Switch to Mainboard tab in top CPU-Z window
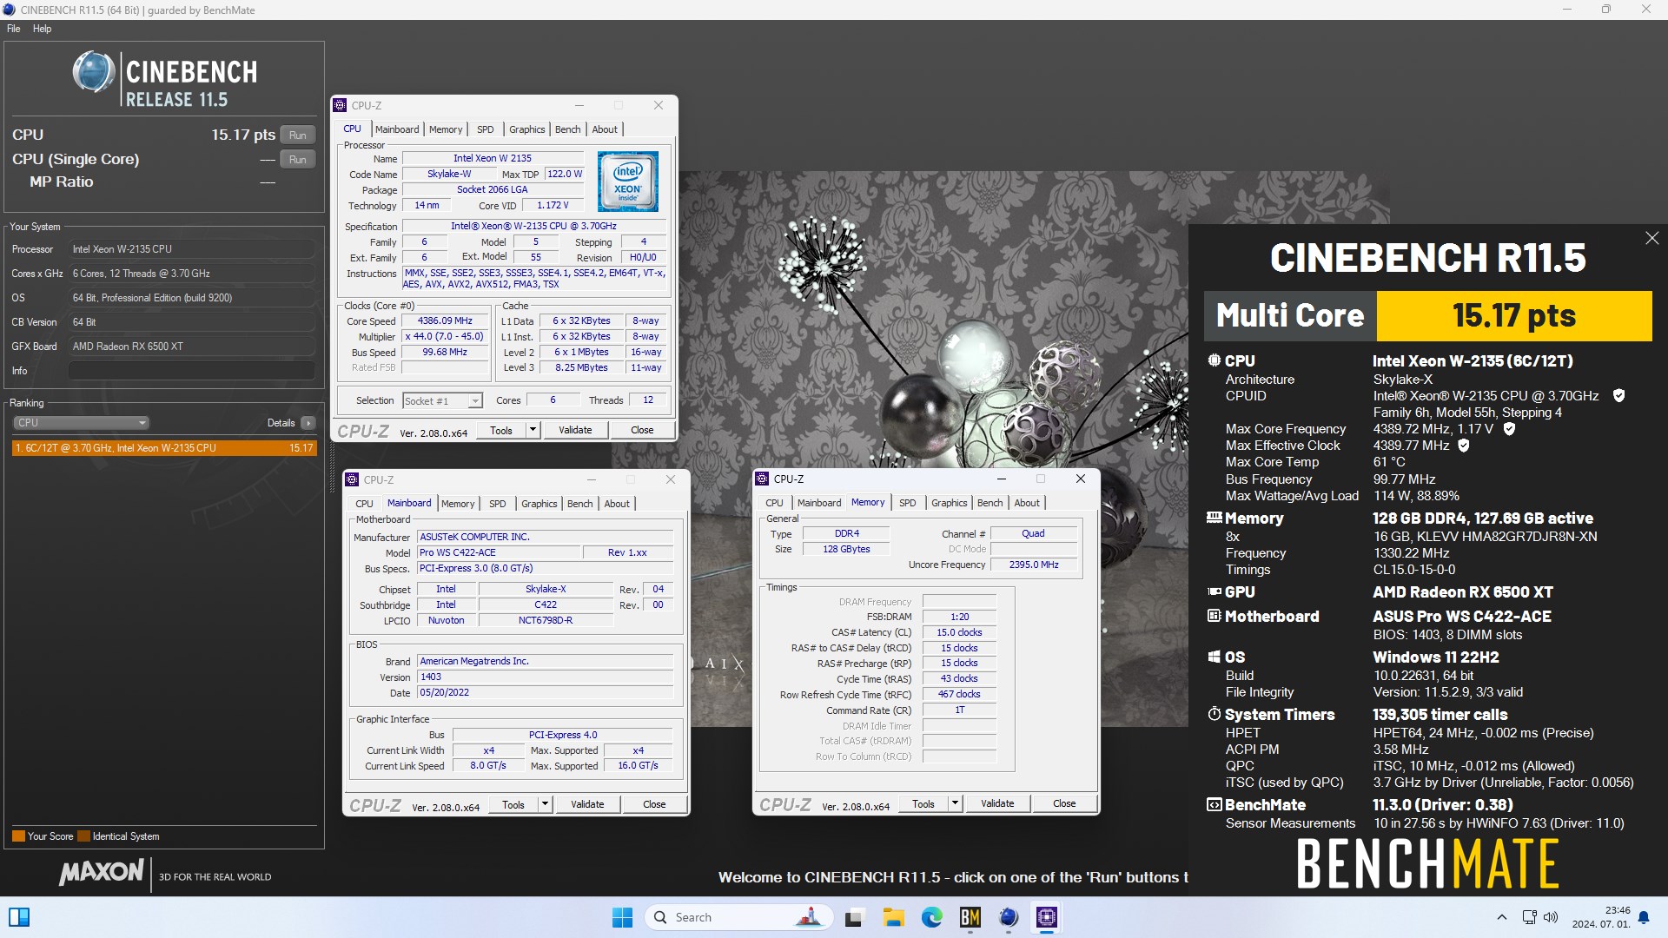 [x=397, y=129]
